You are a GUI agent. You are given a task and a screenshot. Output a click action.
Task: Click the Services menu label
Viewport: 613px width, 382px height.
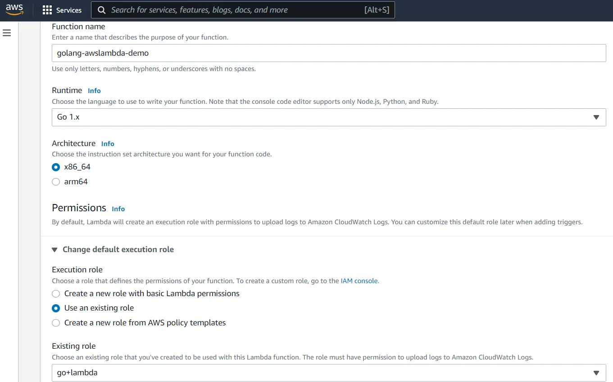point(69,10)
